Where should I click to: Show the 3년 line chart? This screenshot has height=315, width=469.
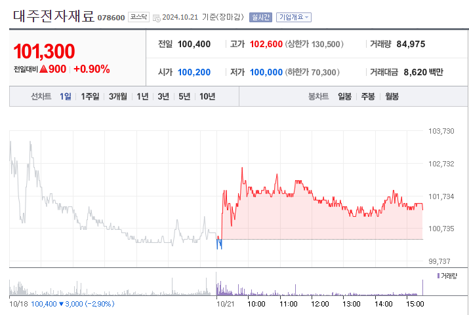coord(163,96)
